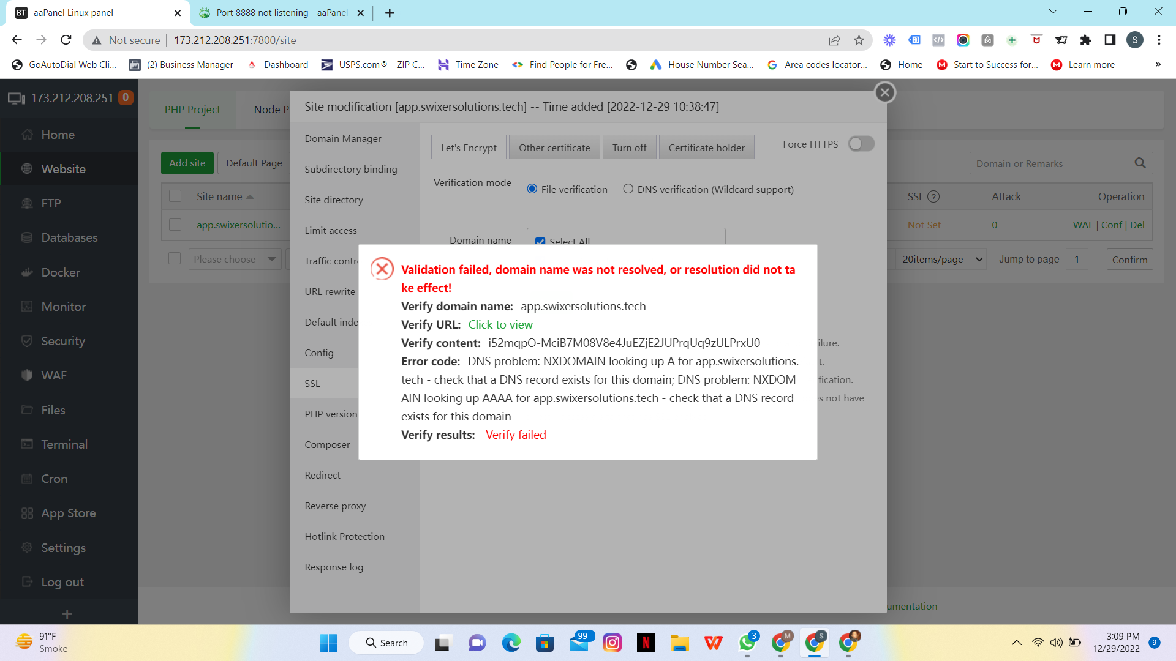Click the Terminal icon in sidebar
Screen dimensions: 1176x661
pos(27,444)
